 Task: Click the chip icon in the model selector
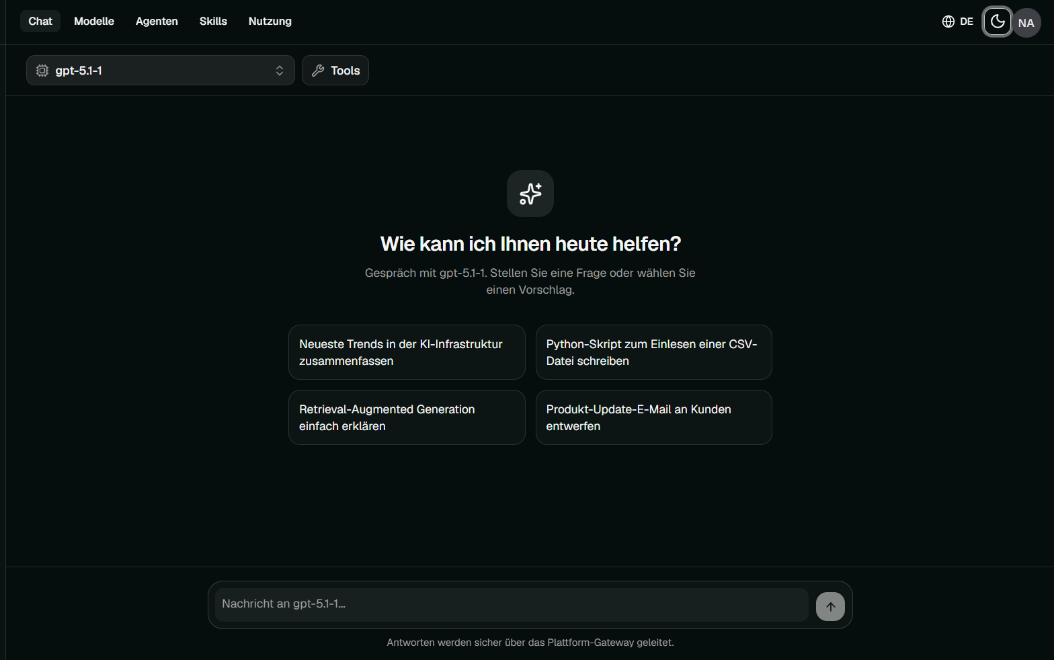click(x=42, y=71)
